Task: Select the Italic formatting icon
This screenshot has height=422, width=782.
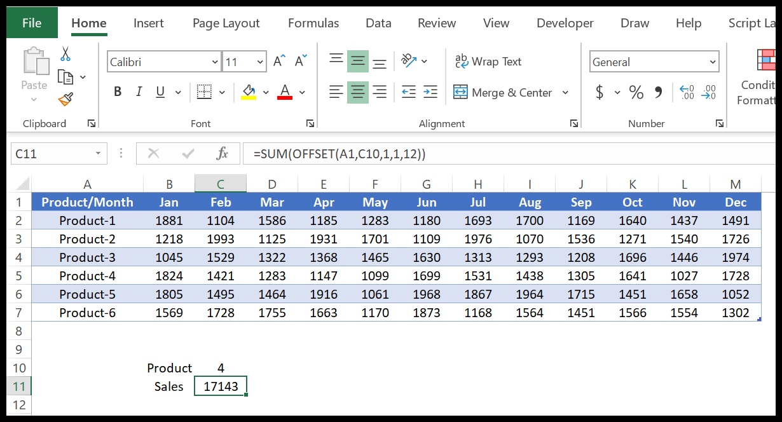Action: 139,92
